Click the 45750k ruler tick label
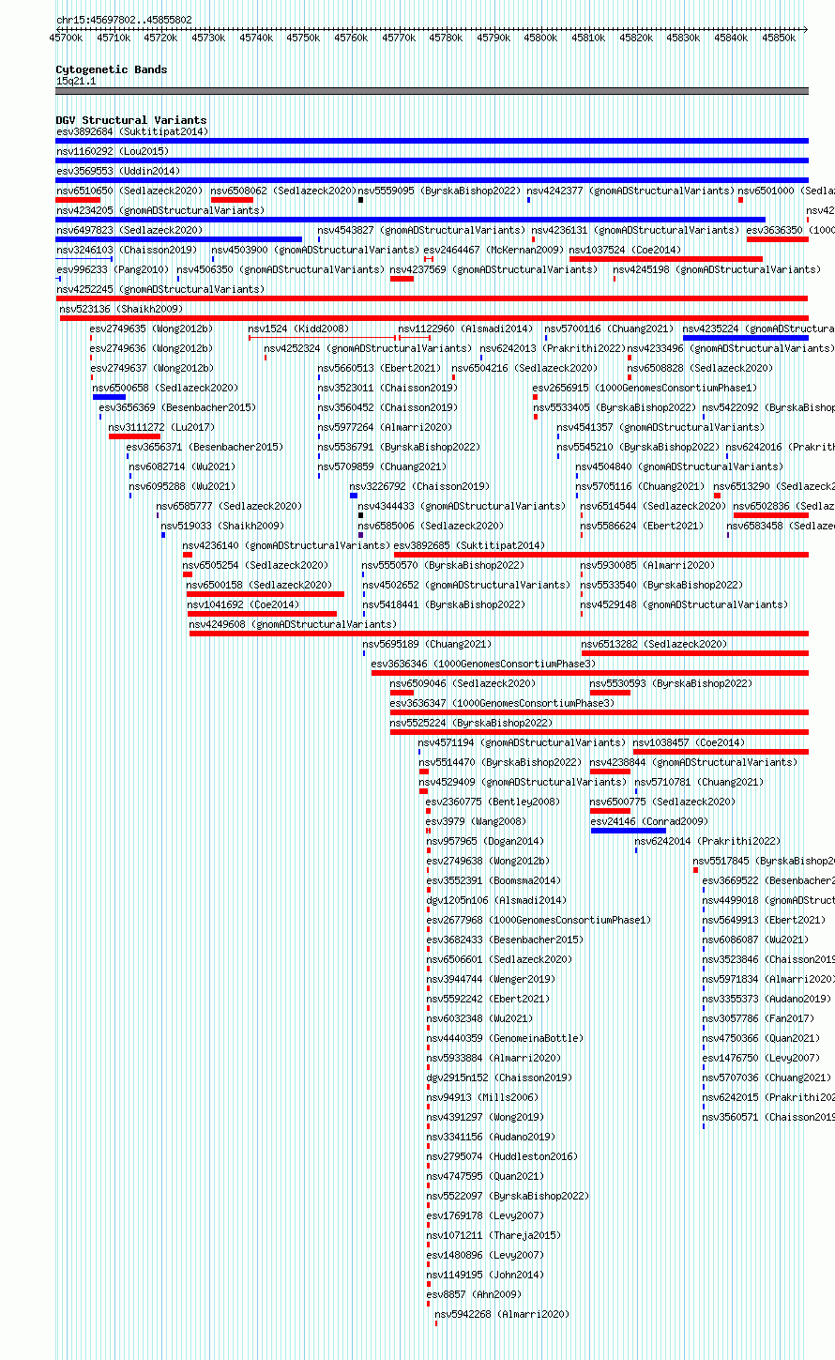The height and width of the screenshot is (1360, 835). [x=303, y=38]
